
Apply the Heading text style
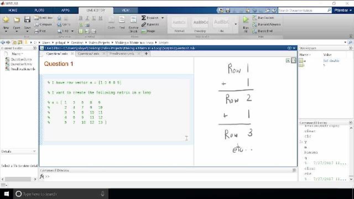(x=200, y=24)
